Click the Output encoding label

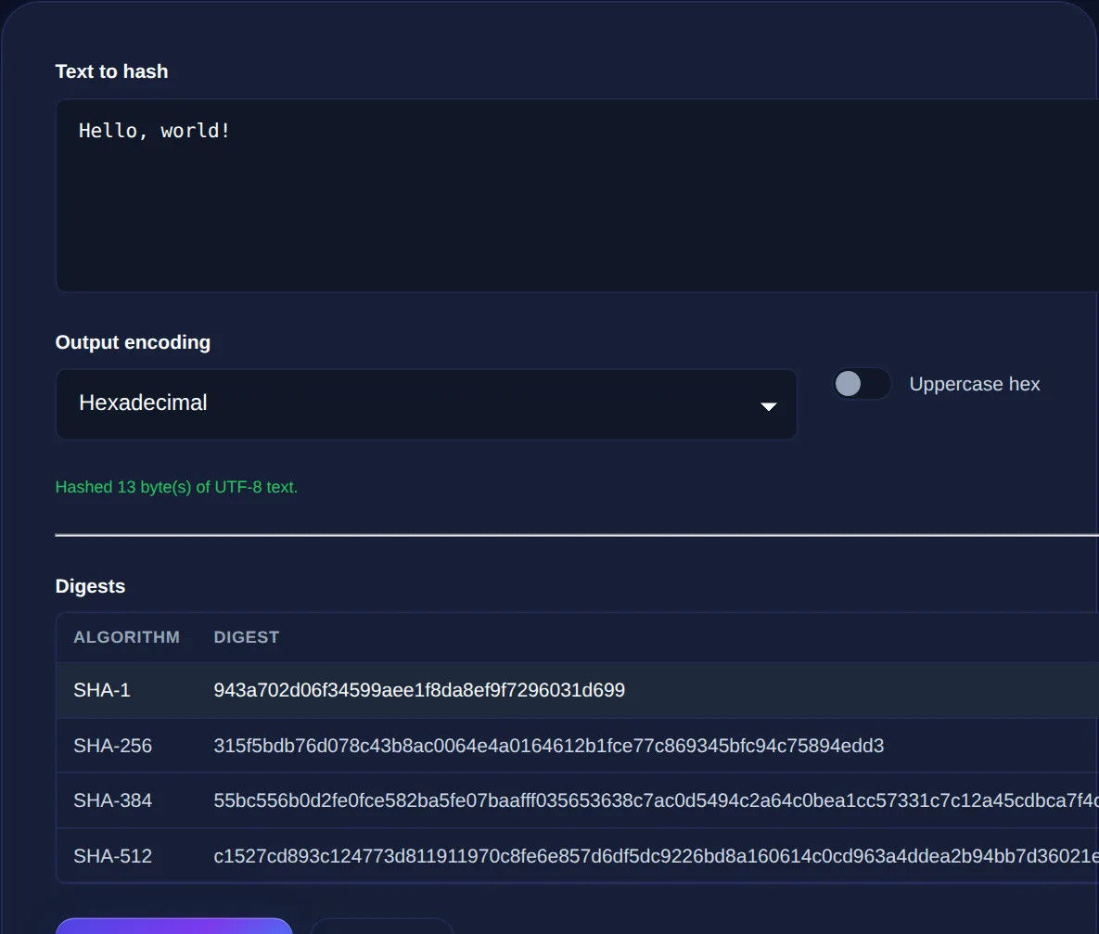(134, 342)
